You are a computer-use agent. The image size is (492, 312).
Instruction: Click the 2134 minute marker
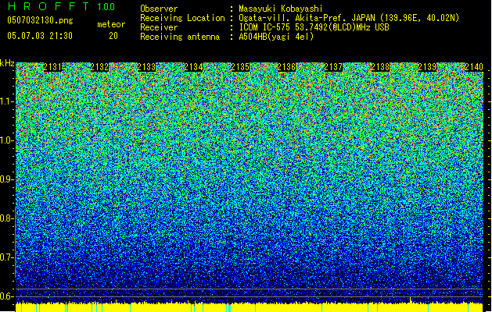coord(193,67)
